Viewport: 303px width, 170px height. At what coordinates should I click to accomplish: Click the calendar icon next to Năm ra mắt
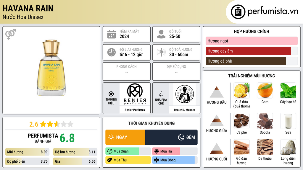(x=112, y=34)
